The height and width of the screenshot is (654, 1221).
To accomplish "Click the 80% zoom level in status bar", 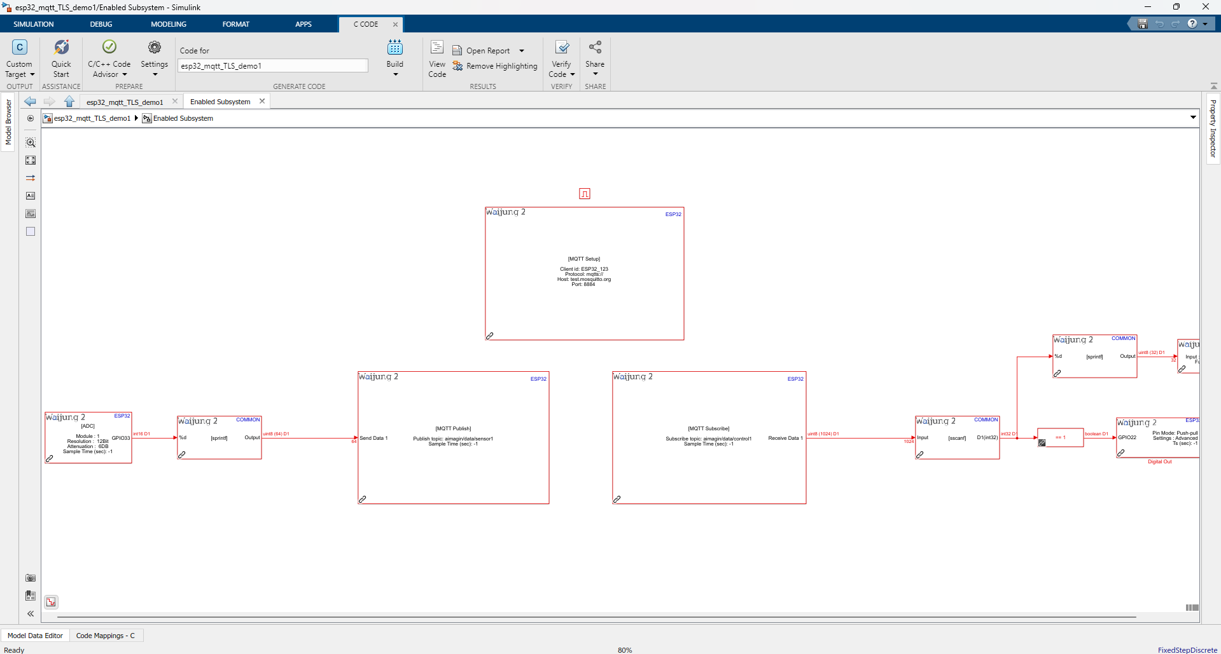I will (x=625, y=650).
